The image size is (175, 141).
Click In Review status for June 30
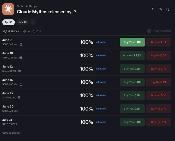[x=101, y=109]
